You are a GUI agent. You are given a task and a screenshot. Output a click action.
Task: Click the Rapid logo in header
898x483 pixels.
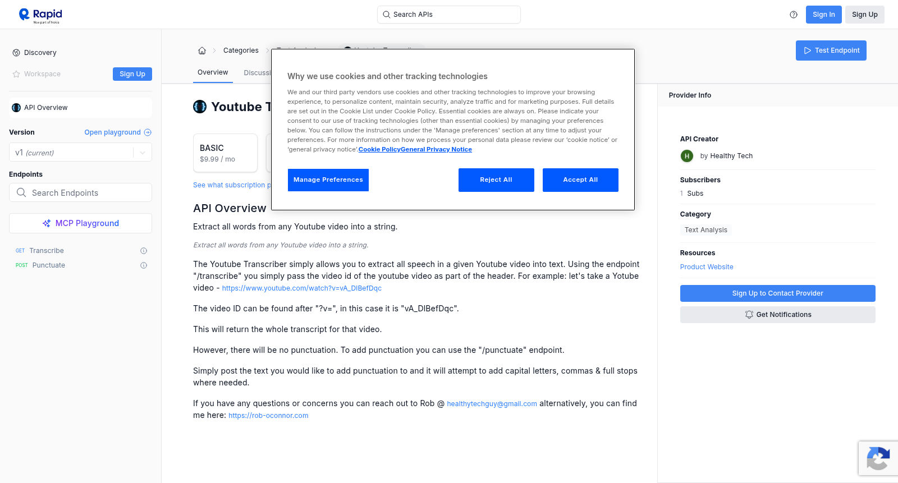click(x=40, y=15)
